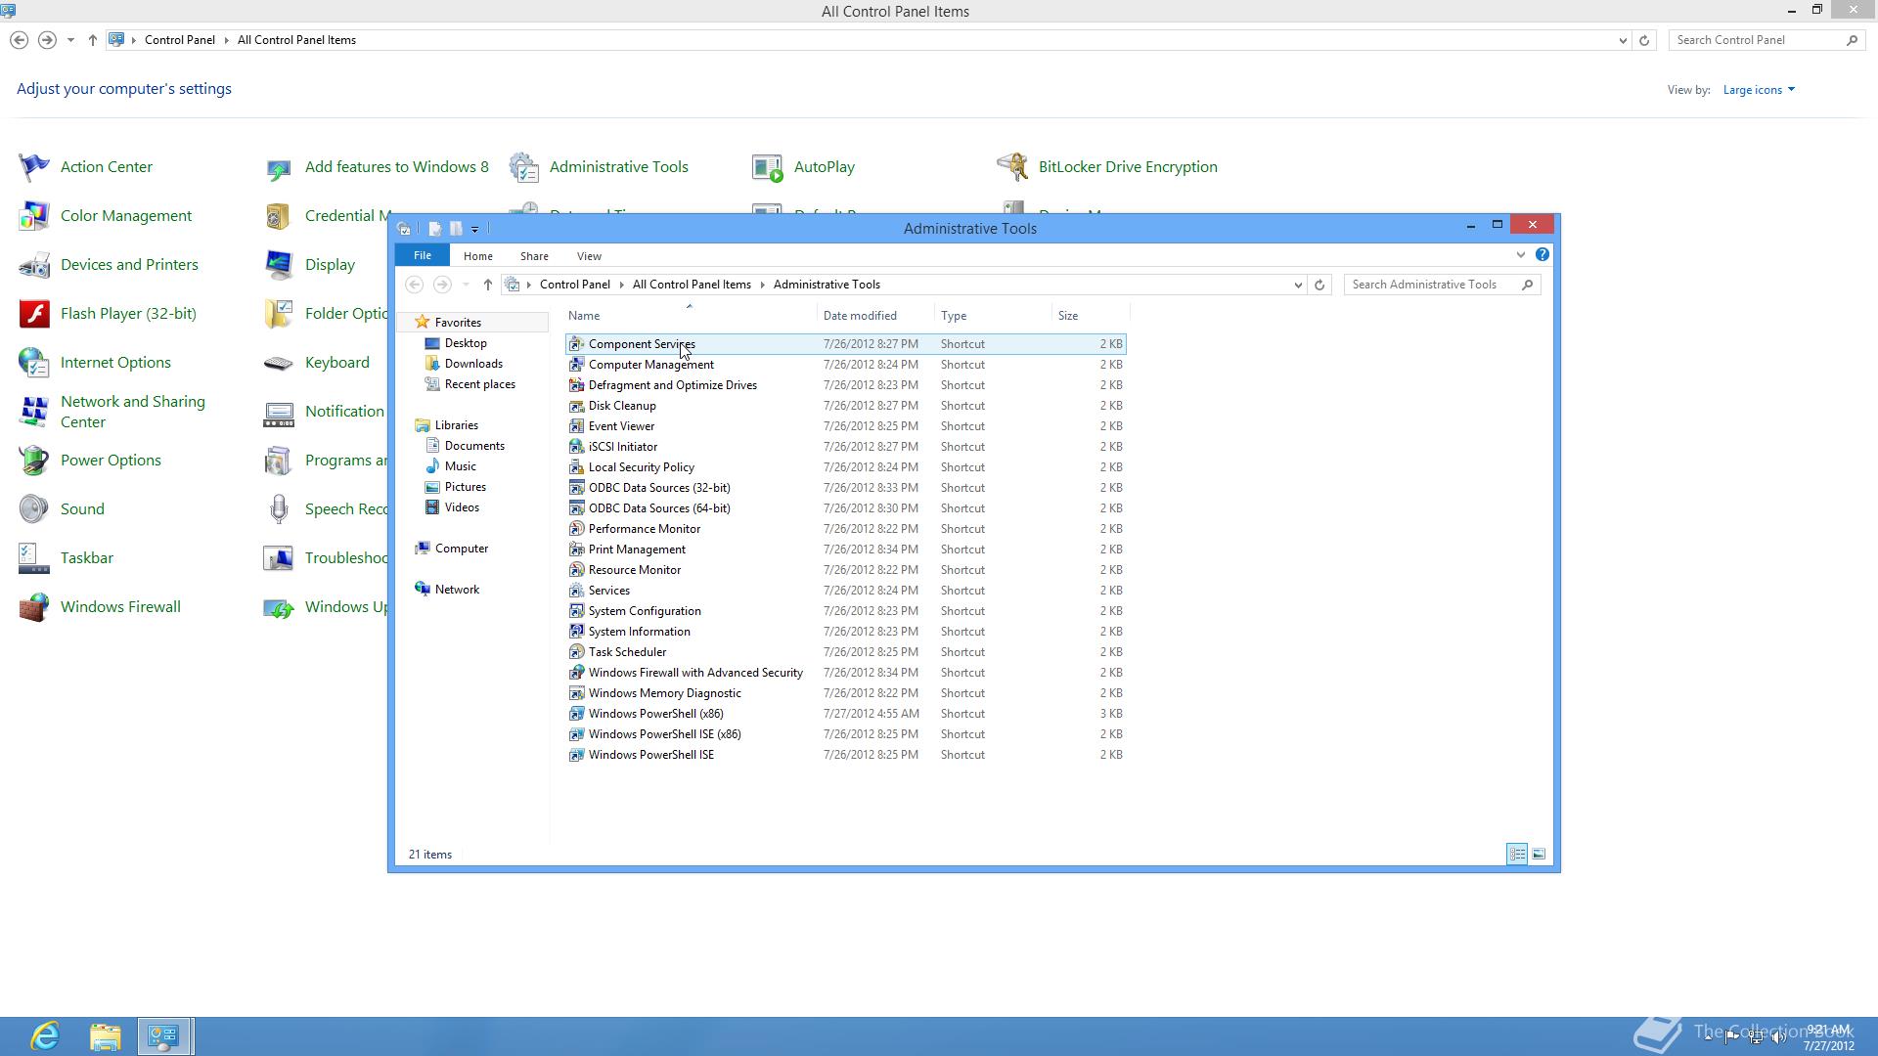Switch to the View ribbon tab
This screenshot has height=1056, width=1878.
point(589,256)
